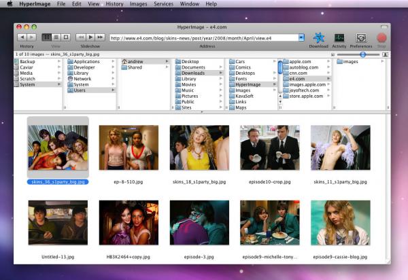Expand arrow next to Library under Applications

[x=113, y=73]
